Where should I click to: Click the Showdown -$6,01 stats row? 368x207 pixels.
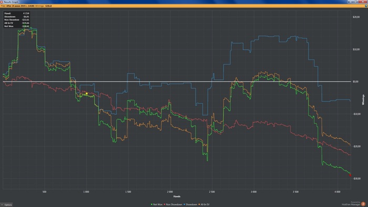tap(17, 17)
